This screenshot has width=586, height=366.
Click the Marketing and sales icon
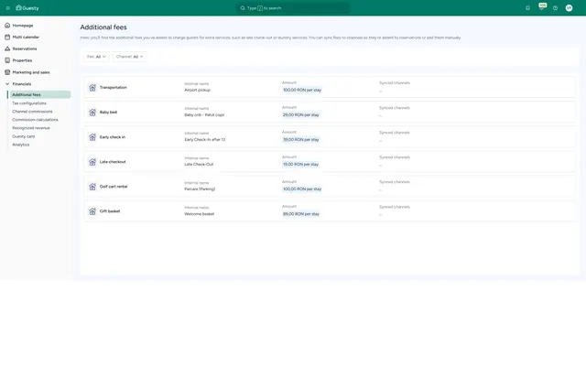click(x=7, y=72)
